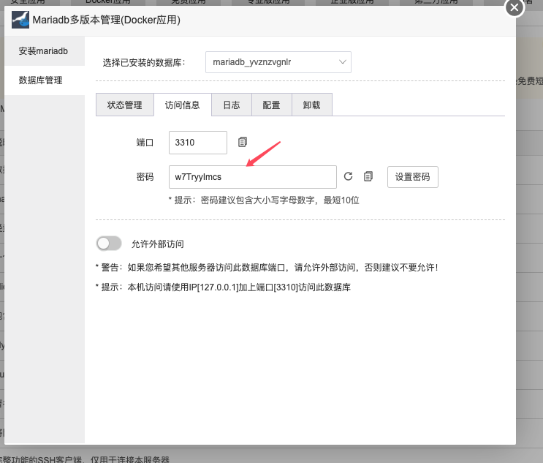Select the 访问信息 tab
543x463 pixels.
183,105
